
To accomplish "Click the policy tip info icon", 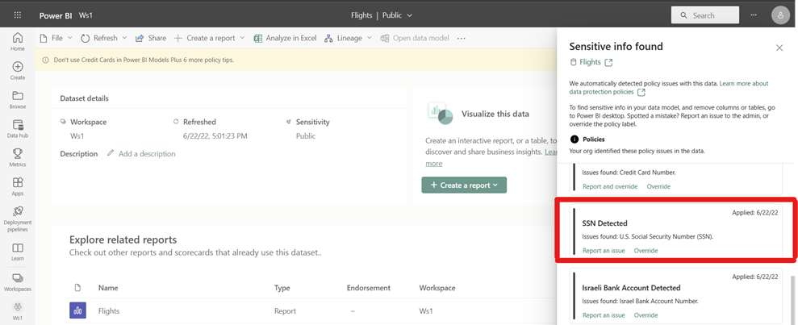I will tap(46, 60).
